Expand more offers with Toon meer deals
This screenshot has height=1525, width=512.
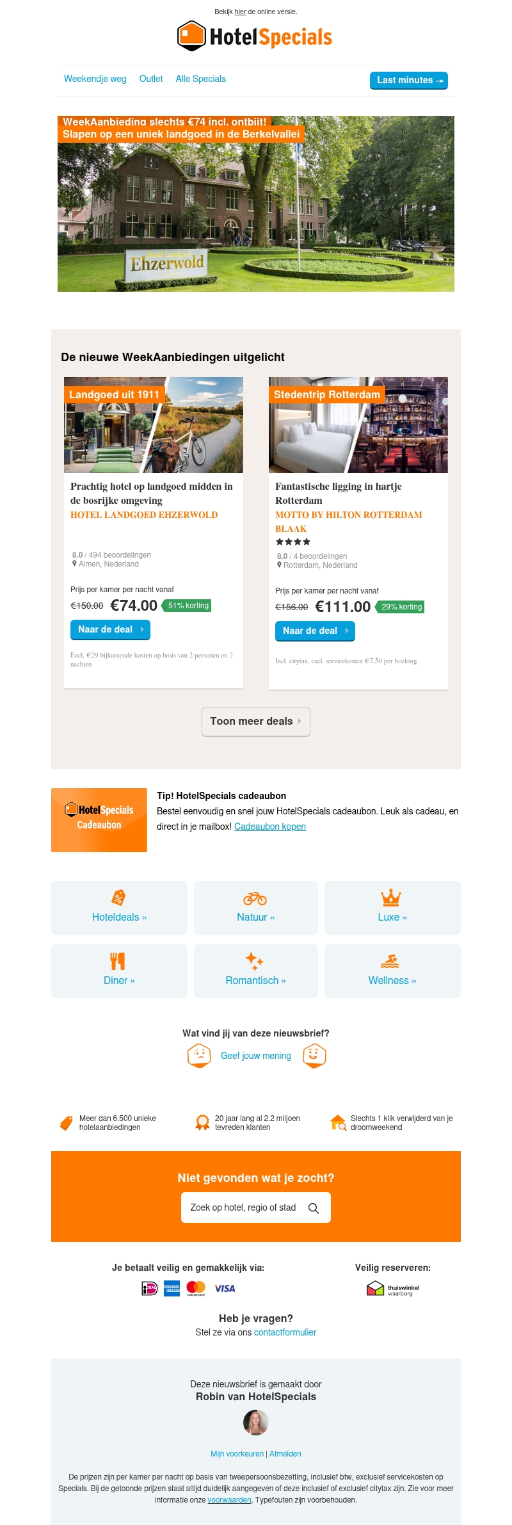pyautogui.click(x=256, y=722)
